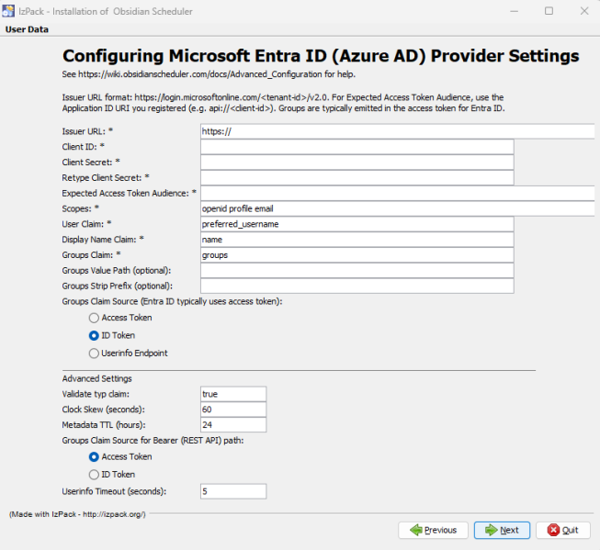600x550 pixels.
Task: Click the Display Name Claim field
Action: point(357,240)
